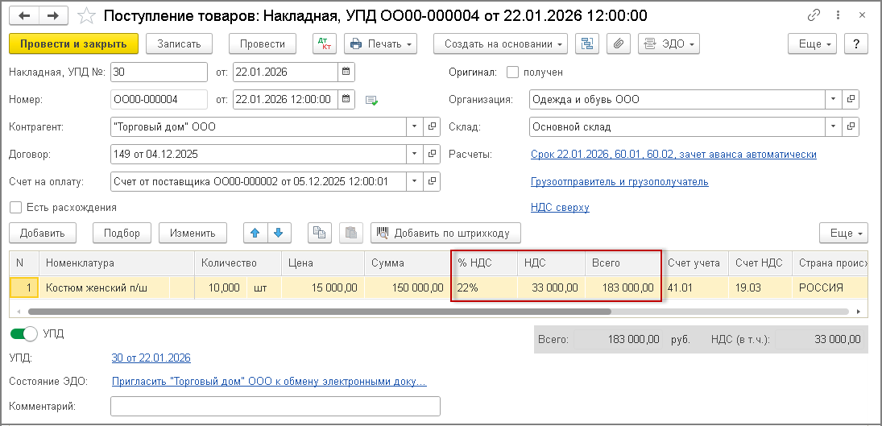882x426 pixels.
Task: Click the Счет учета column header
Action: tap(695, 263)
